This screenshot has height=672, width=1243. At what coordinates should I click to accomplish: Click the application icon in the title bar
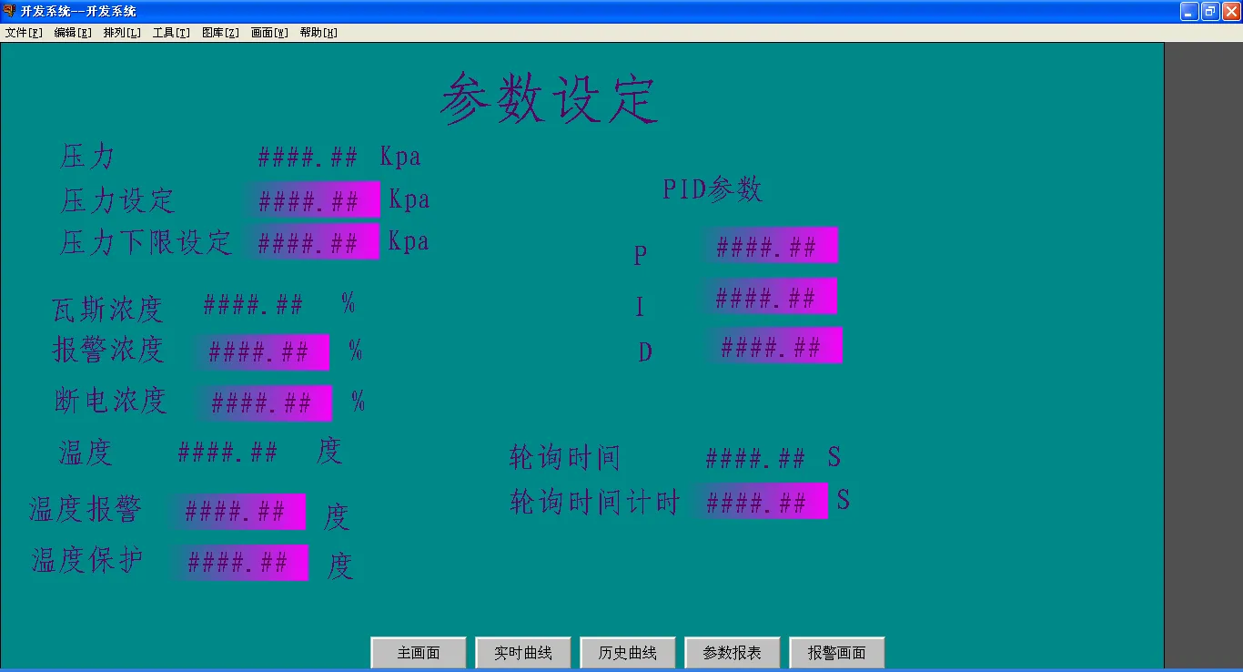[x=9, y=11]
